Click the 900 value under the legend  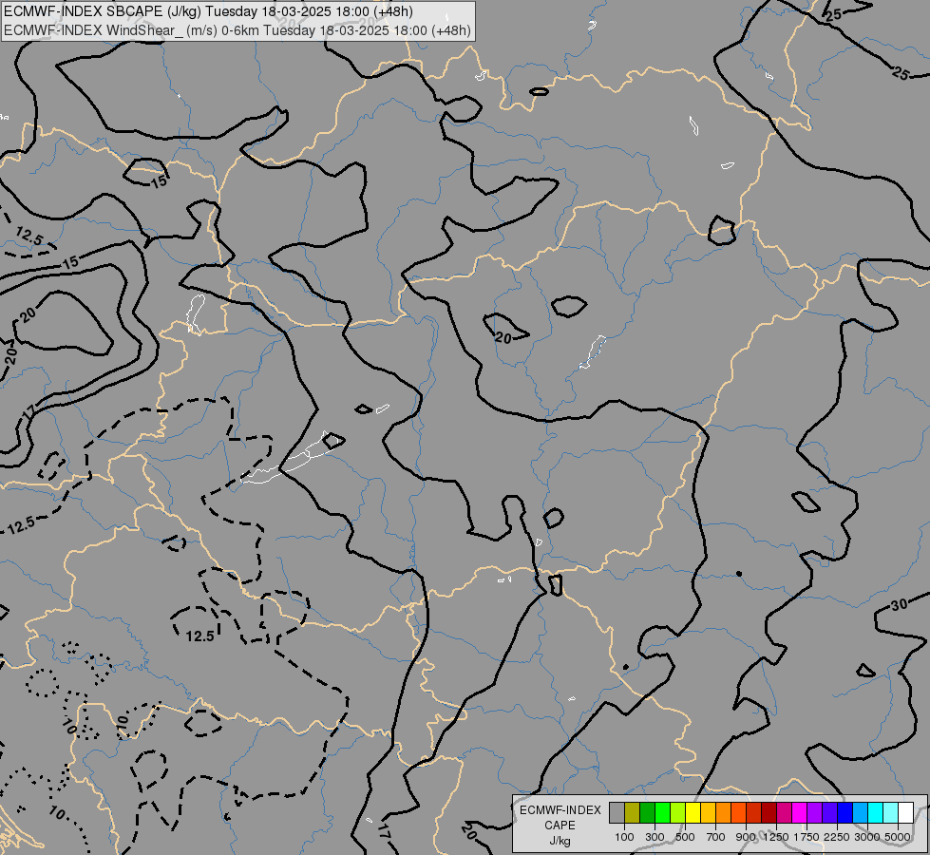746,837
